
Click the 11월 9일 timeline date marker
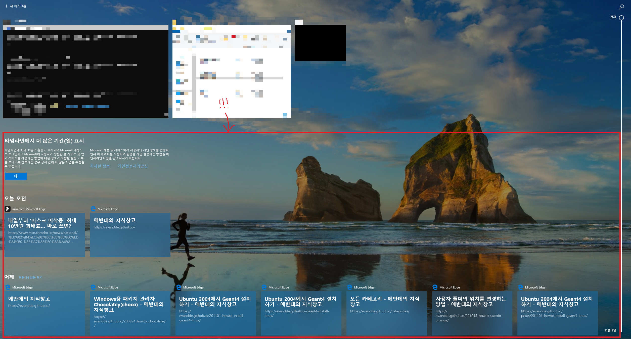point(610,330)
